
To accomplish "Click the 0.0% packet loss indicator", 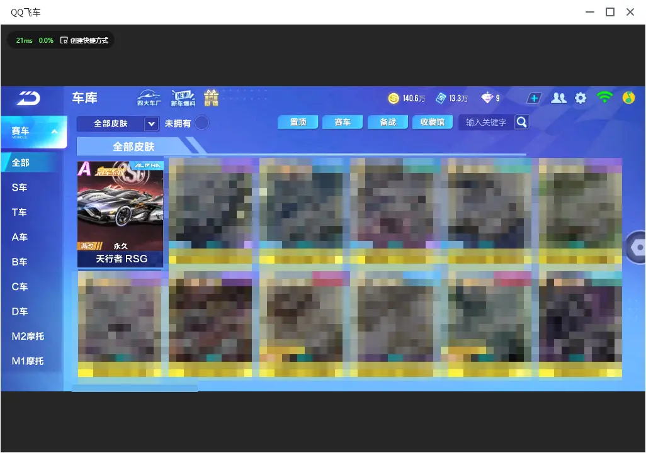I will point(46,40).
